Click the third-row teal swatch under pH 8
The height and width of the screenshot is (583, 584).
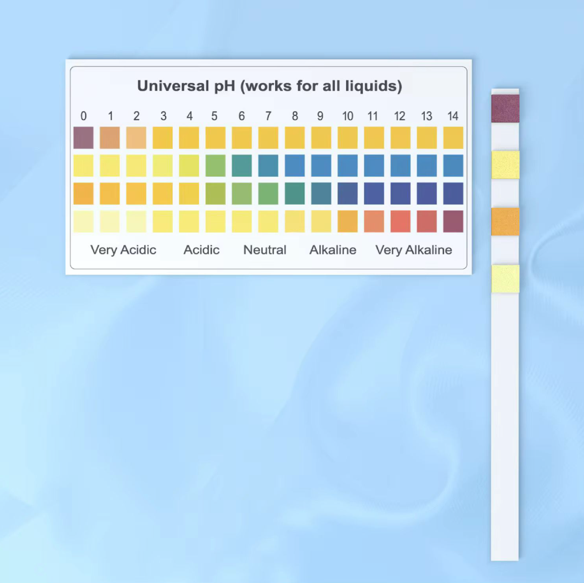tap(295, 194)
